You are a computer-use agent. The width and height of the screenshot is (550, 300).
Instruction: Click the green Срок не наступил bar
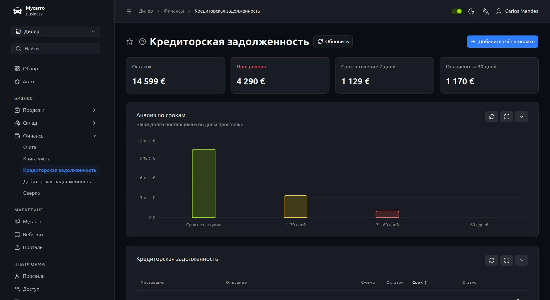point(204,183)
